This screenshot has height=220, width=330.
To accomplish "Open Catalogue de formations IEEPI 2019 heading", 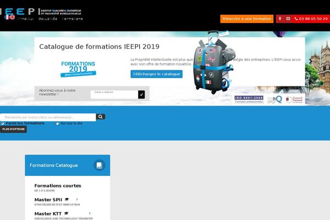I will 99,47.
